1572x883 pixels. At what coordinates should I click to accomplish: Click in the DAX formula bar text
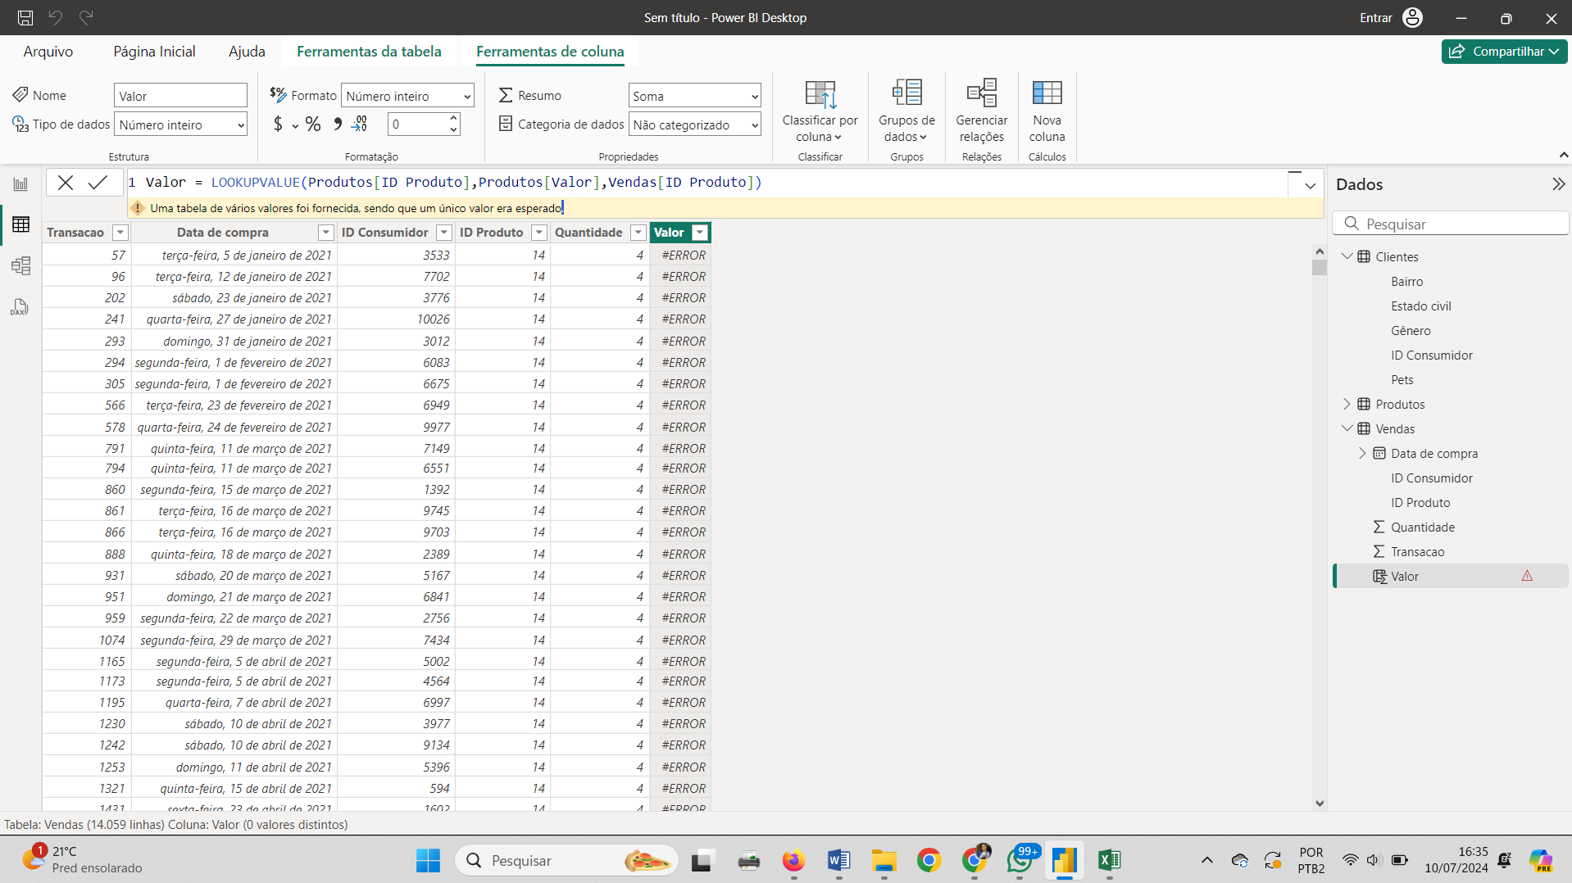(453, 183)
